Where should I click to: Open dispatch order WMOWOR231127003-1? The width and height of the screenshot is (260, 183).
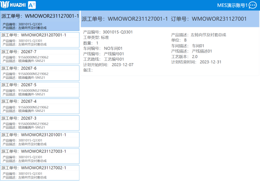click(x=40, y=156)
